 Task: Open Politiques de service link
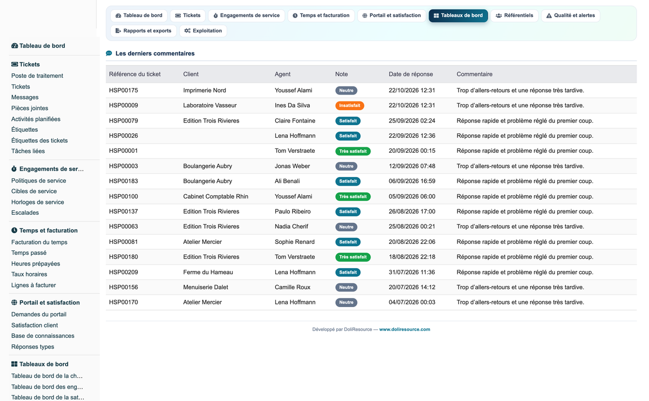click(39, 181)
